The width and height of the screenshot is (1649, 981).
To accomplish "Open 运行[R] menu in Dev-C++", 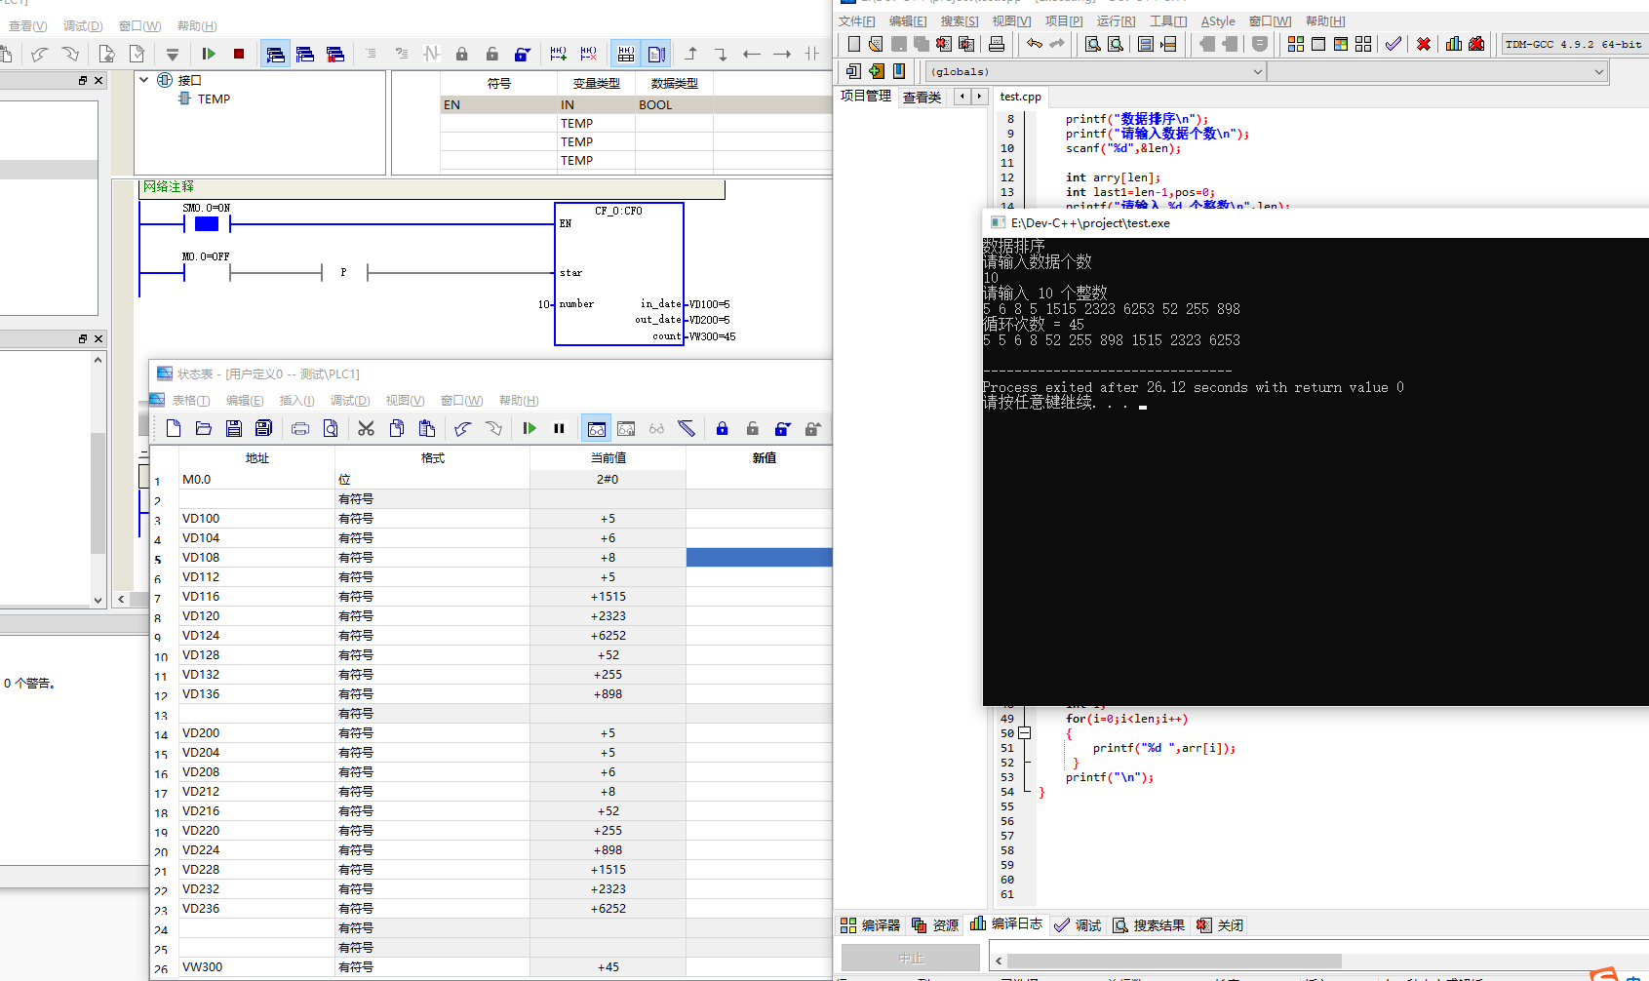I will 1116,21.
